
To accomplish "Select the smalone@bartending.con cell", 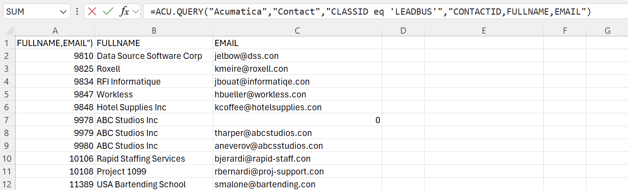I will [x=297, y=184].
